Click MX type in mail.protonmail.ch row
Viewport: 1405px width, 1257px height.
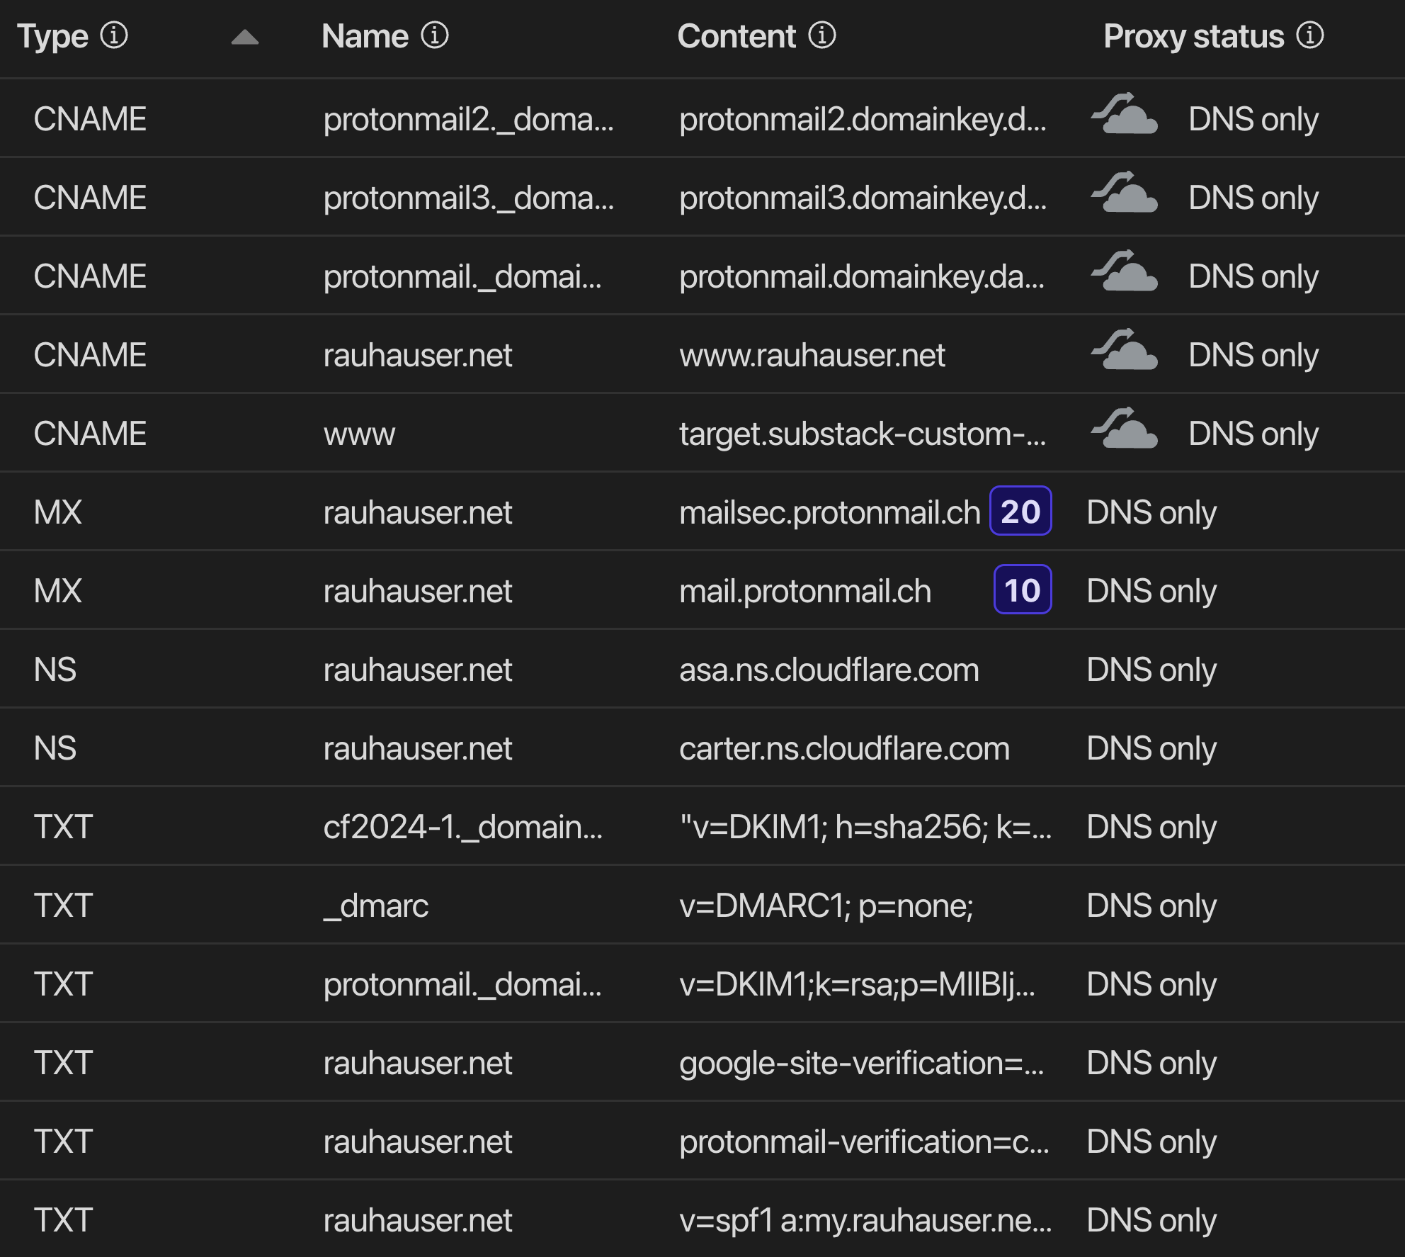point(58,591)
